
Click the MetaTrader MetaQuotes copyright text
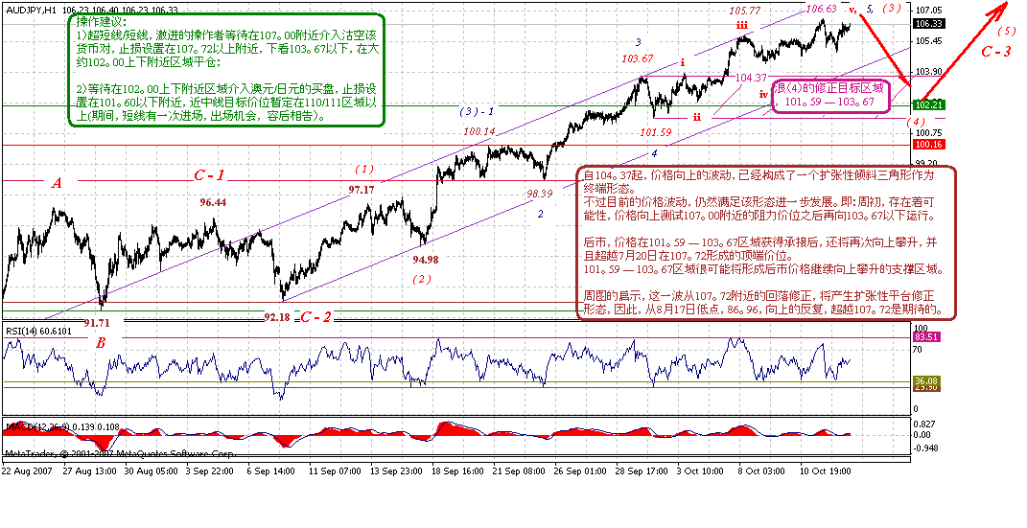121,453
